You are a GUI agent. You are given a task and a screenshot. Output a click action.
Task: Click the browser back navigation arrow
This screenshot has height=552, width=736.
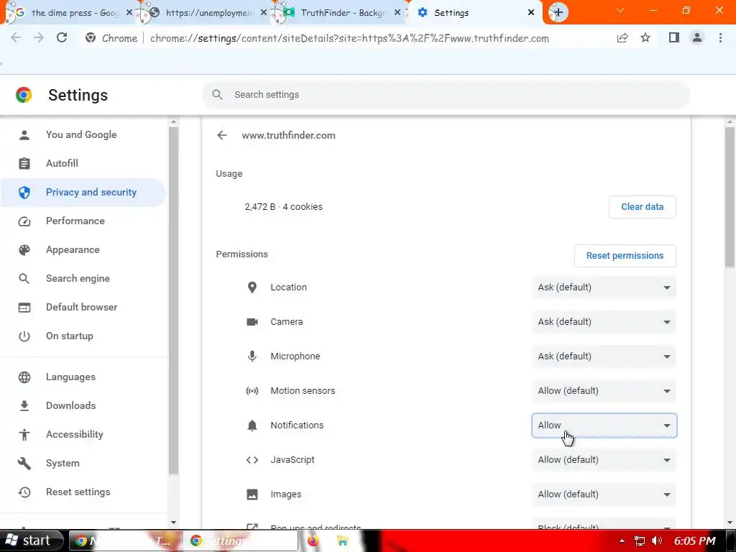click(x=16, y=38)
